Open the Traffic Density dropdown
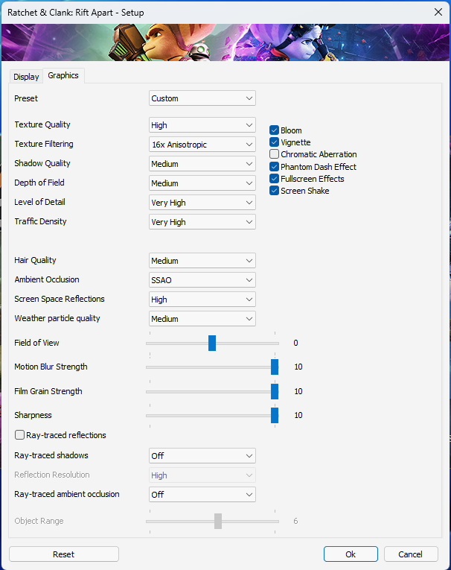The image size is (451, 570). (x=202, y=222)
